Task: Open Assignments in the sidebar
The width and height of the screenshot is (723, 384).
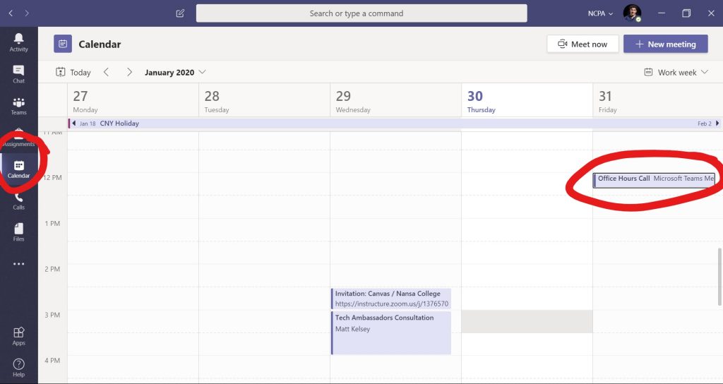Action: click(x=19, y=138)
